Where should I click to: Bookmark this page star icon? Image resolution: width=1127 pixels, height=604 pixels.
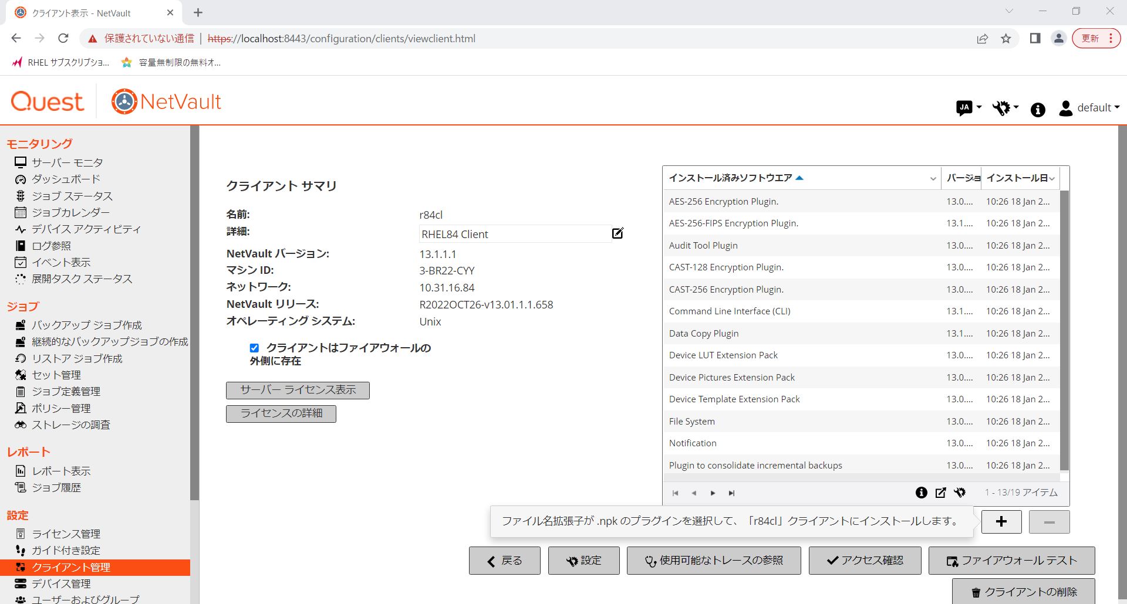[x=1006, y=39]
